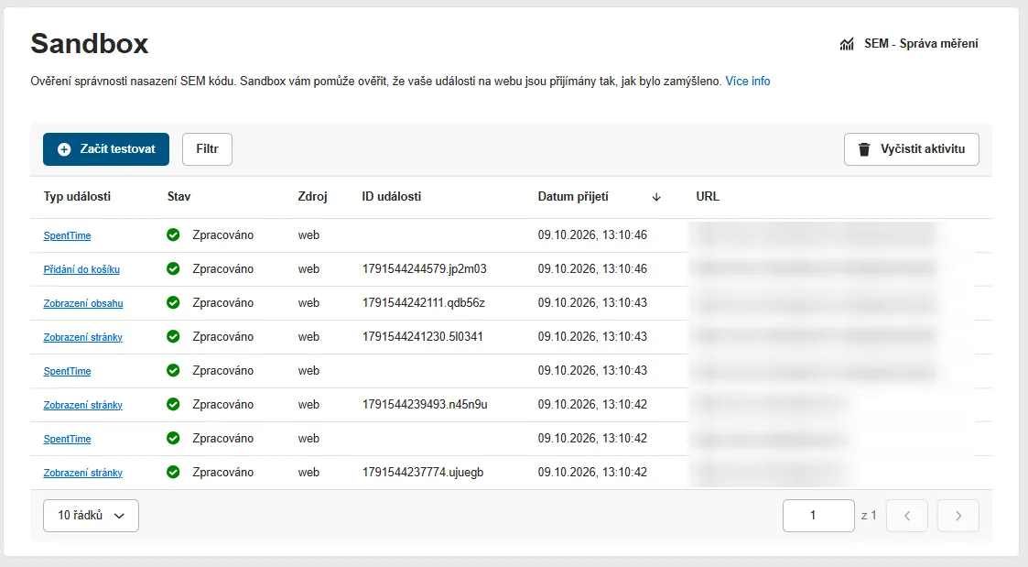The height and width of the screenshot is (567, 1028).
Task: Click the trash icon in Vyčistit aktivitu
Action: tap(864, 149)
